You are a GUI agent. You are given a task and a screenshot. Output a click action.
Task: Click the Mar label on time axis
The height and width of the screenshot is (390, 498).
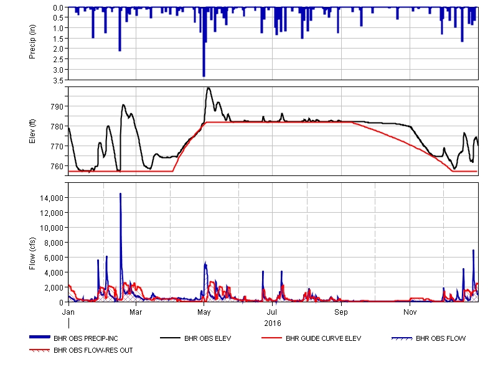[136, 312]
